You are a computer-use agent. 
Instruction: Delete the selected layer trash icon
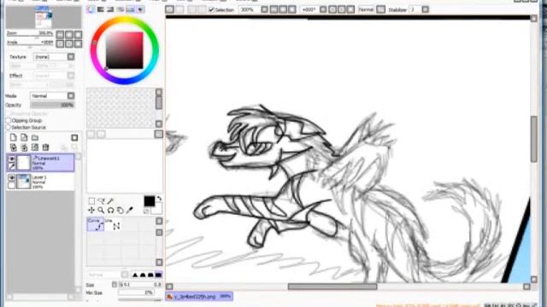[x=45, y=148]
